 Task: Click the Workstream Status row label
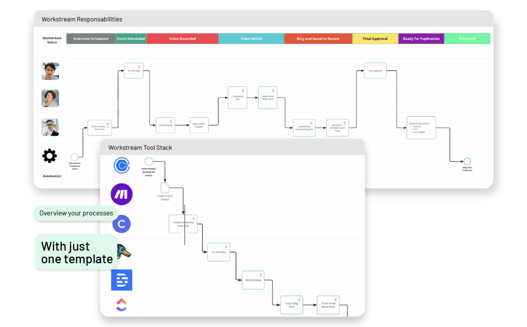52,40
